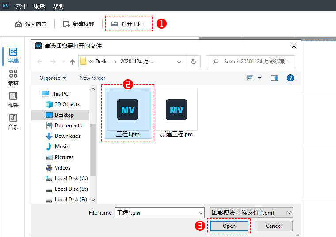Select Pictures in navigation tree
Viewport: 336px width, 237px height.
click(x=60, y=157)
